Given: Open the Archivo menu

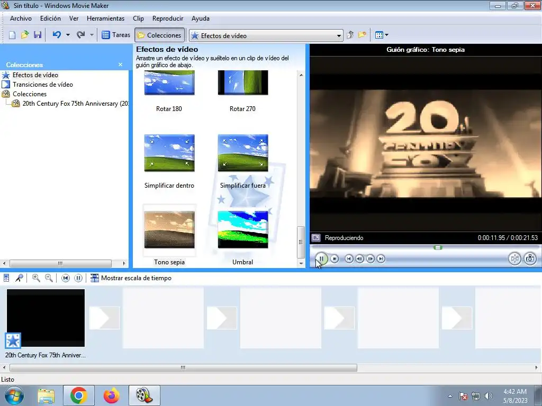Looking at the screenshot, I should click(x=21, y=19).
